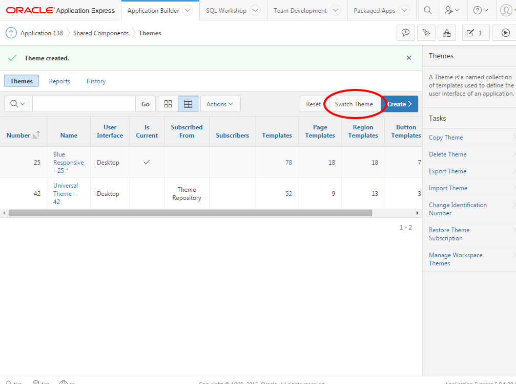Switch to report table view
Viewport: 516px width, 384px height.
tap(188, 104)
